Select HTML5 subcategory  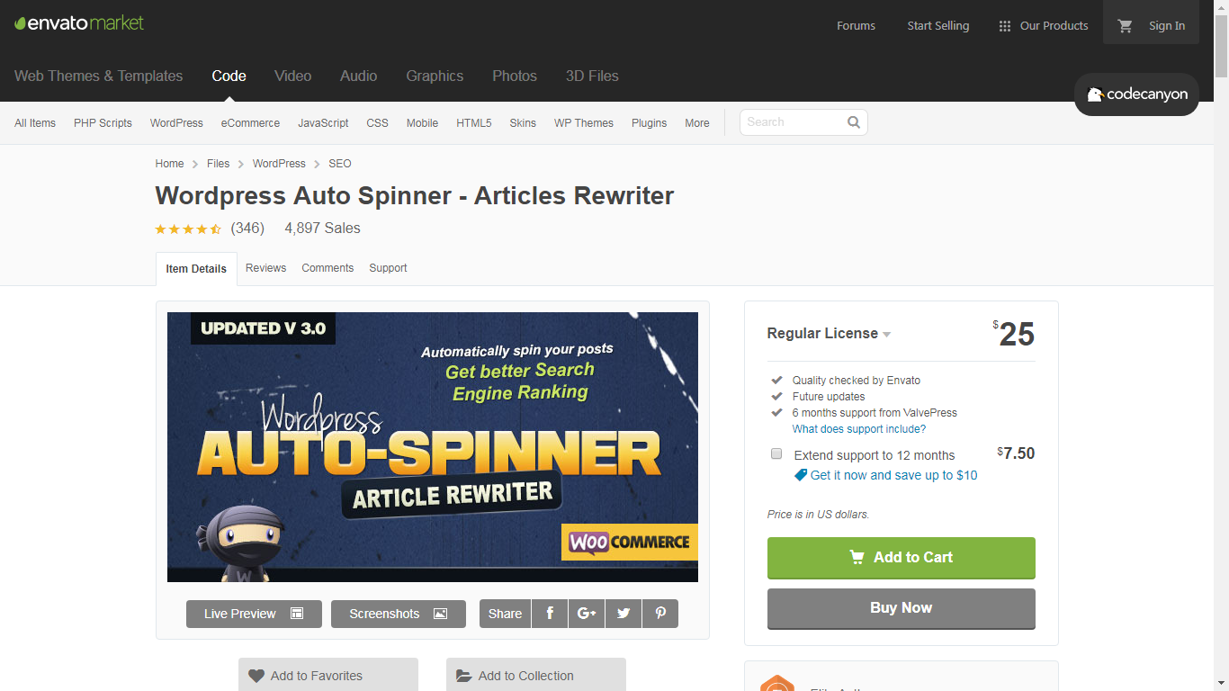[x=473, y=123]
